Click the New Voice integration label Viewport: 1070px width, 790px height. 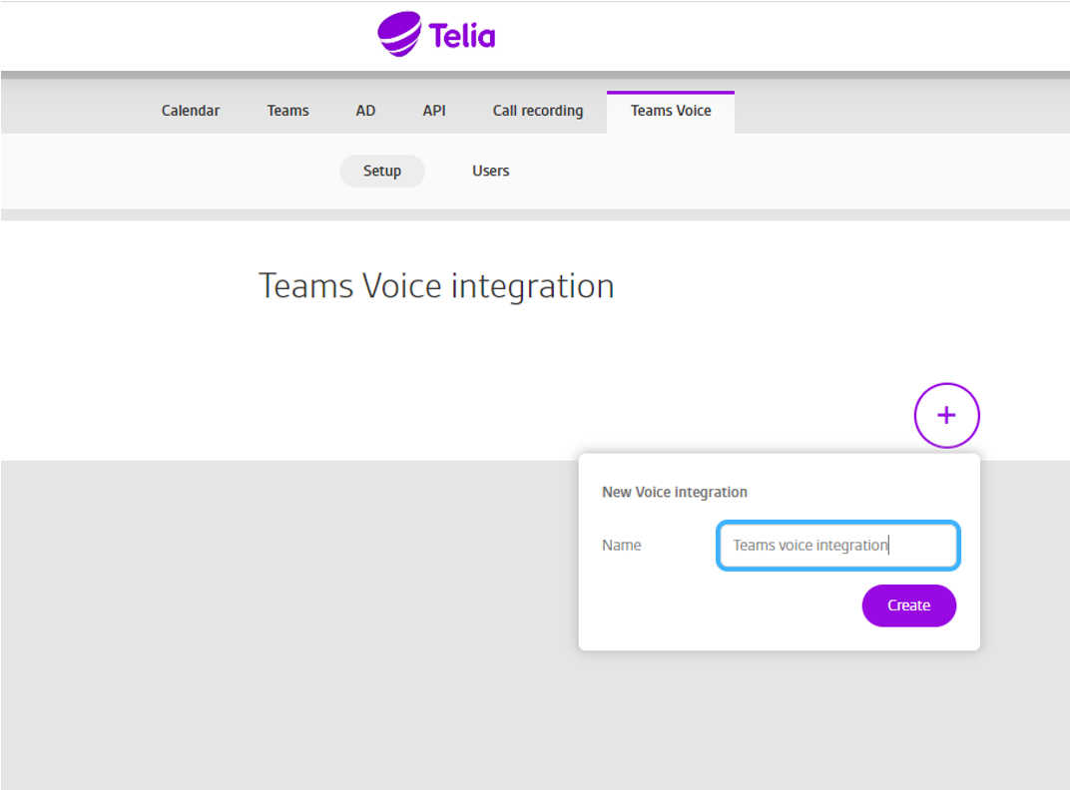(x=674, y=492)
